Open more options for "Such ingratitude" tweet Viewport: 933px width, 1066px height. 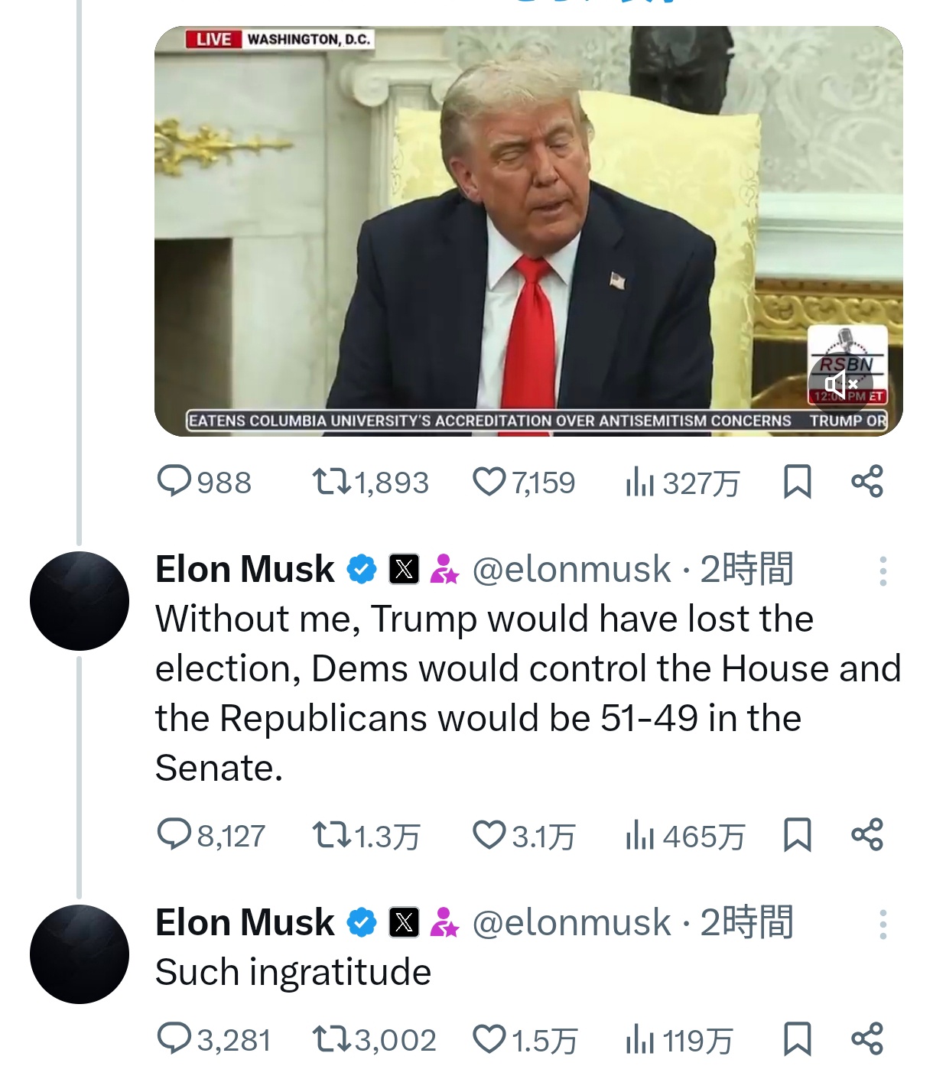click(x=883, y=924)
